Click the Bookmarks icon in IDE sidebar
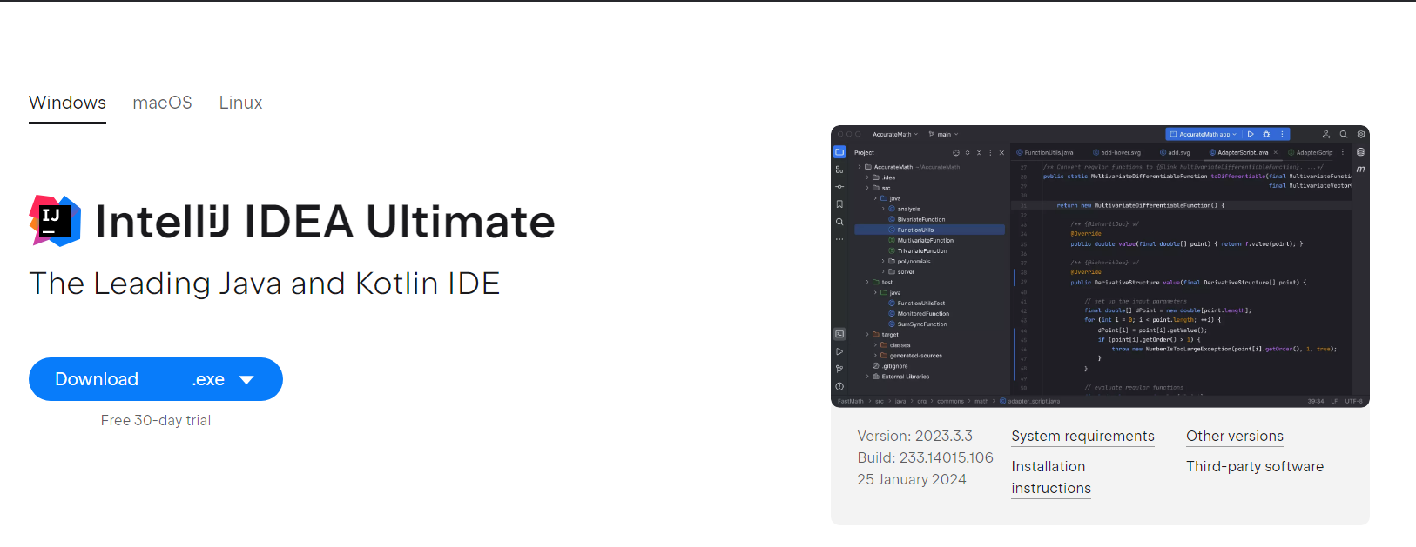This screenshot has height=547, width=1416. pyautogui.click(x=839, y=204)
